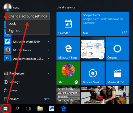Open File Explorer in the Start menu list
Image resolution: width=133 pixels, height=113 pixels.
pyautogui.click(x=17, y=73)
